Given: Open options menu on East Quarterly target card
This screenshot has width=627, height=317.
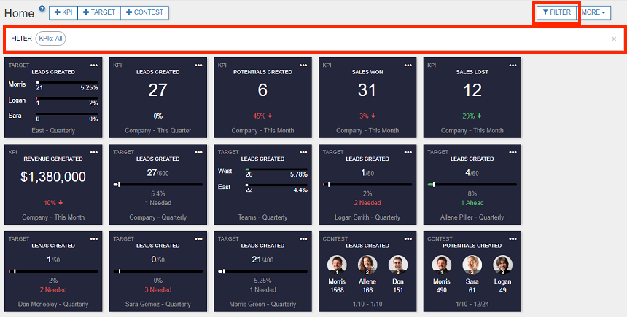Looking at the screenshot, I should click(x=93, y=65).
